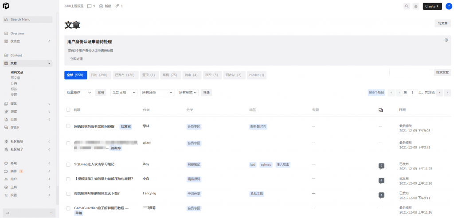Open the blue user avatar

(449, 6)
